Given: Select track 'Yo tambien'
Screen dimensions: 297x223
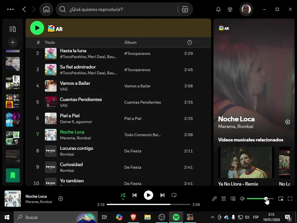Looking at the screenshot, I should click(72, 181).
